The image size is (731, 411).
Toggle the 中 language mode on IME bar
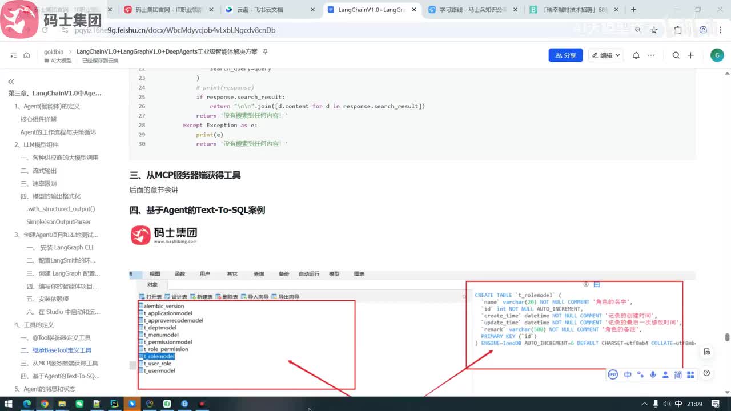[x=628, y=374]
